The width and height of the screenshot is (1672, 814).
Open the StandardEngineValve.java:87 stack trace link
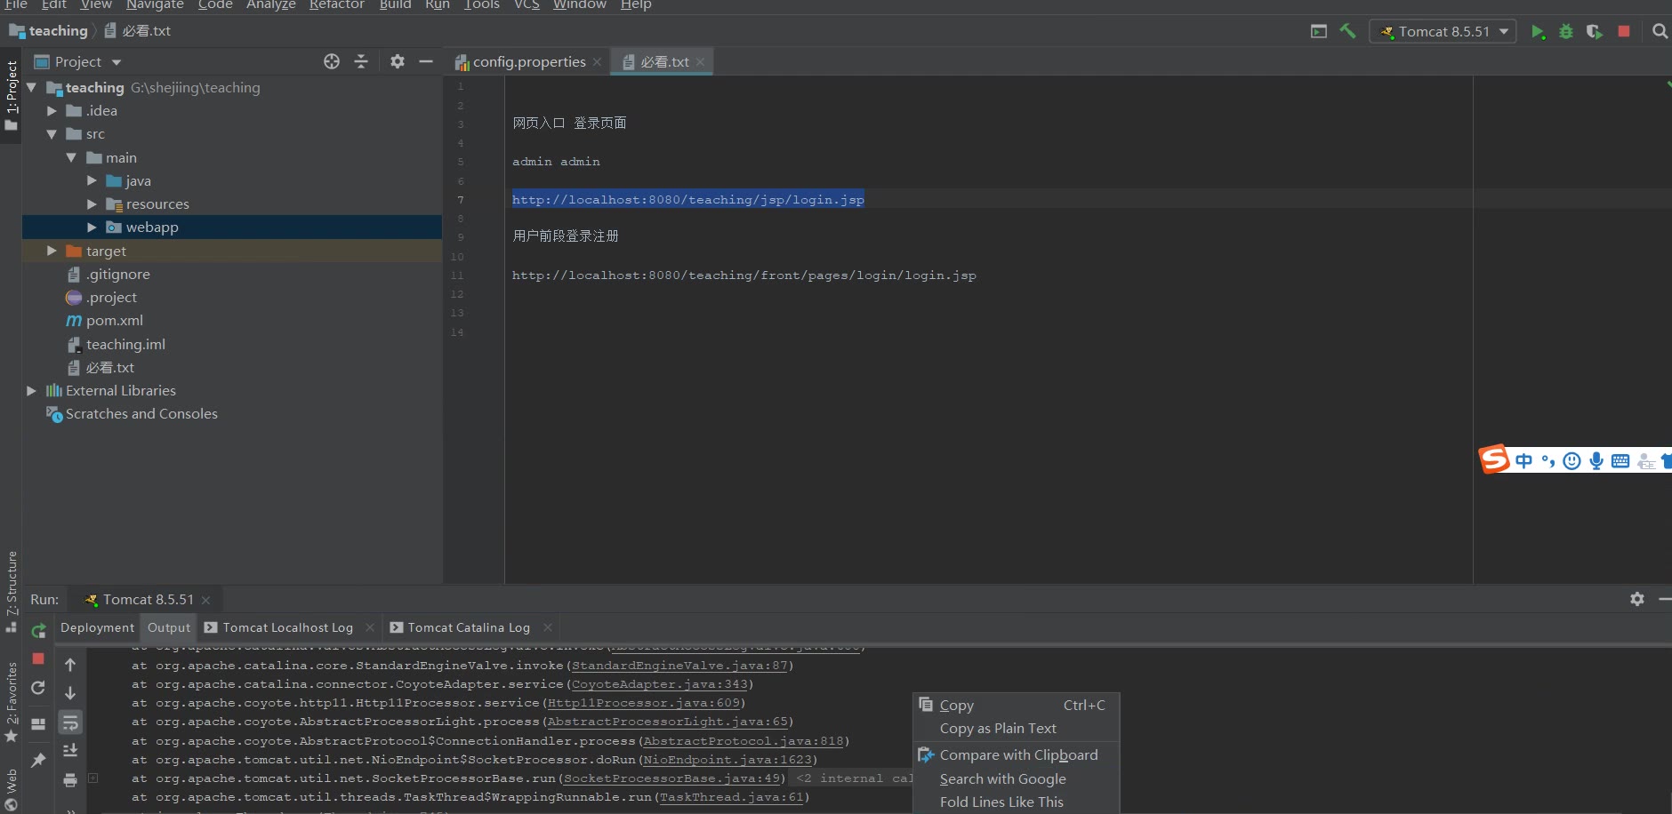coord(679,666)
